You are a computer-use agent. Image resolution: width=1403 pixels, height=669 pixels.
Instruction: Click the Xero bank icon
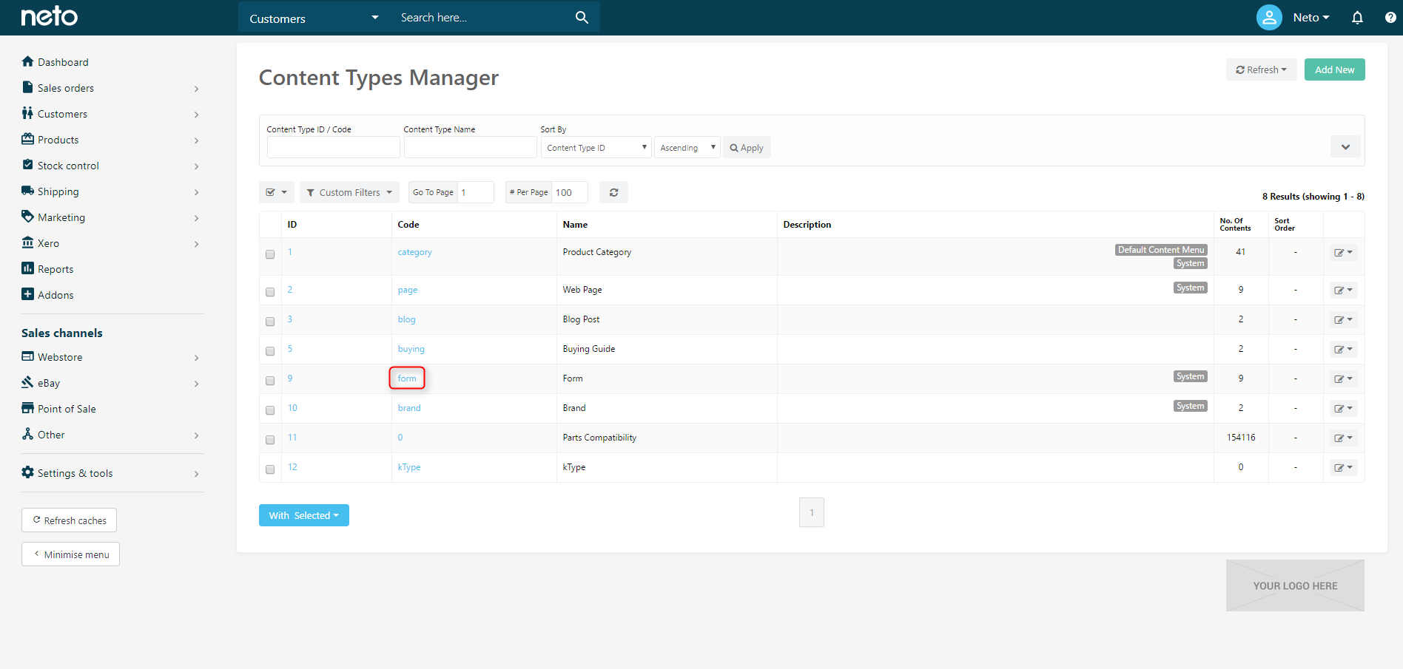28,242
